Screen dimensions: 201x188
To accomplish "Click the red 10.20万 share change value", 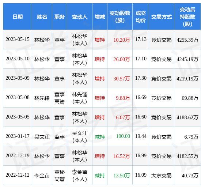I will point(122,40).
